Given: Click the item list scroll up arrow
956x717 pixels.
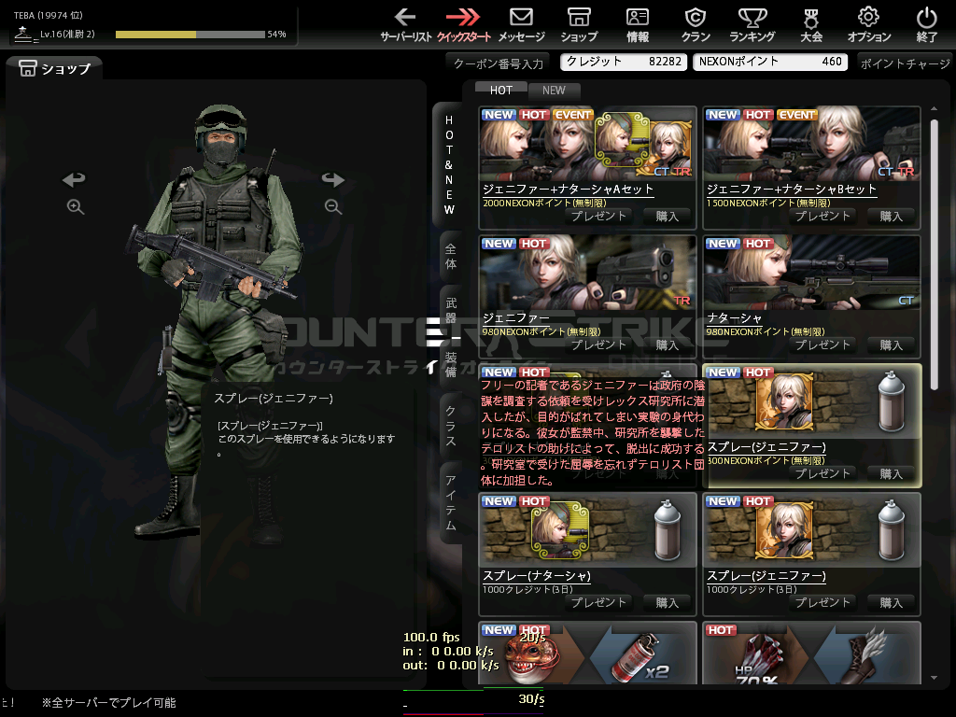Looking at the screenshot, I should (934, 108).
